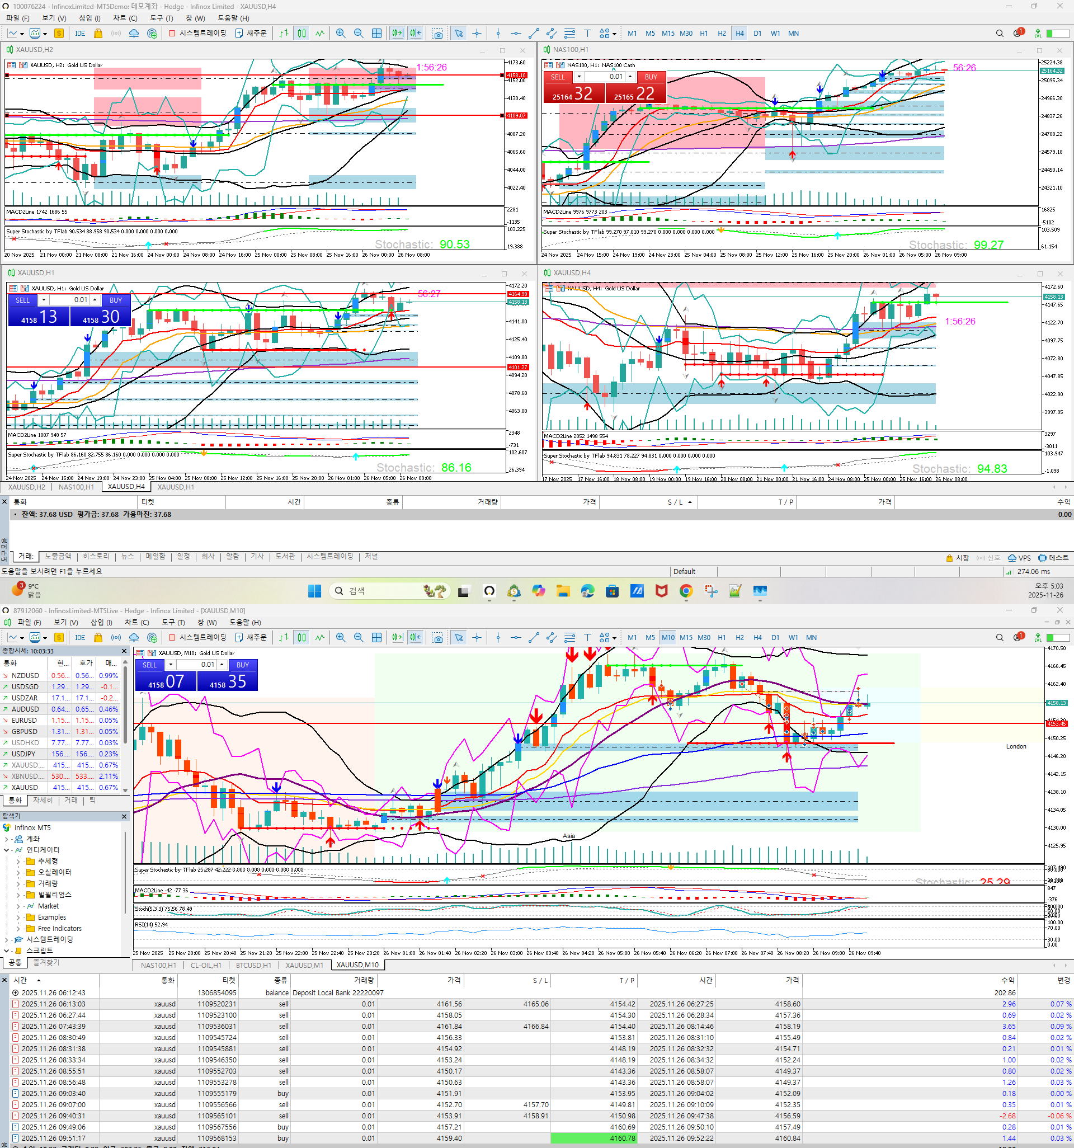The height and width of the screenshot is (1148, 1074).
Task: Open lot size dropdown on XAUUSD,M10 trade panel
Action: (x=171, y=665)
